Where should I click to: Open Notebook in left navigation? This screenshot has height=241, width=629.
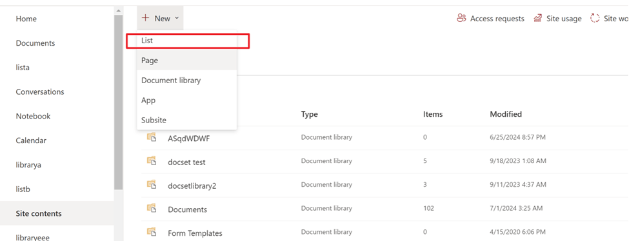pos(33,116)
